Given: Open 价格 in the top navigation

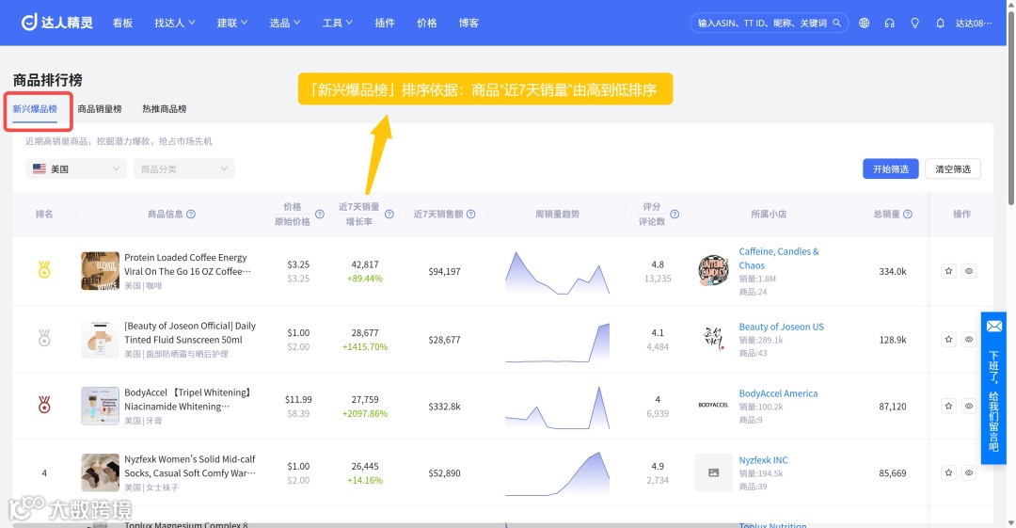Looking at the screenshot, I should 426,23.
